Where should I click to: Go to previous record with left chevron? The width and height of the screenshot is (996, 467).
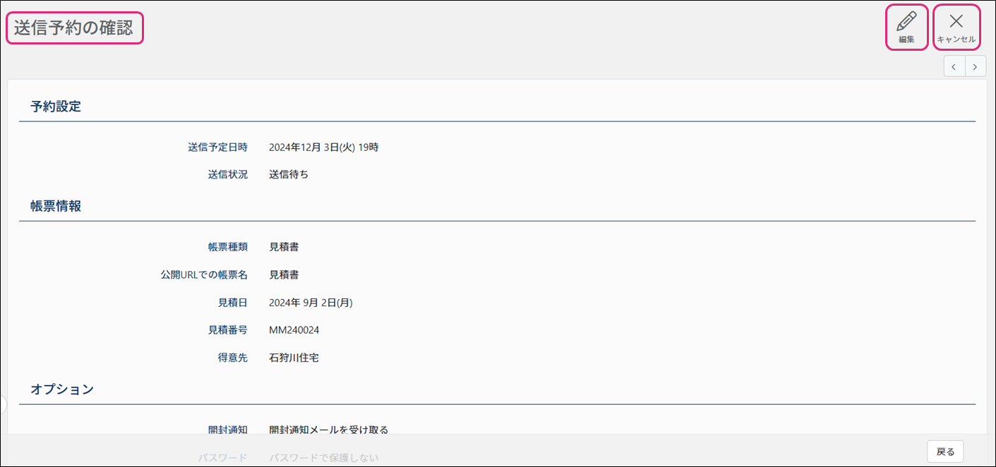[x=954, y=66]
